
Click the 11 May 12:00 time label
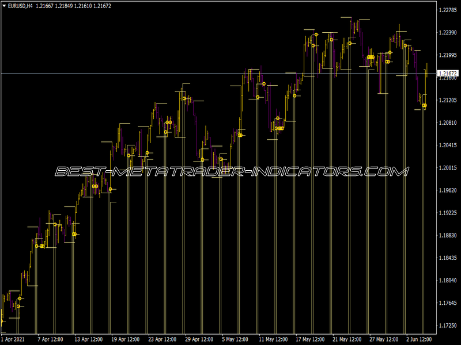[x=273, y=339]
